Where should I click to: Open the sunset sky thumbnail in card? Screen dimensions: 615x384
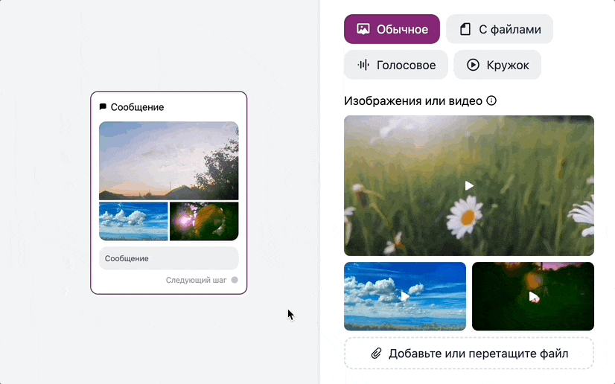coord(169,161)
